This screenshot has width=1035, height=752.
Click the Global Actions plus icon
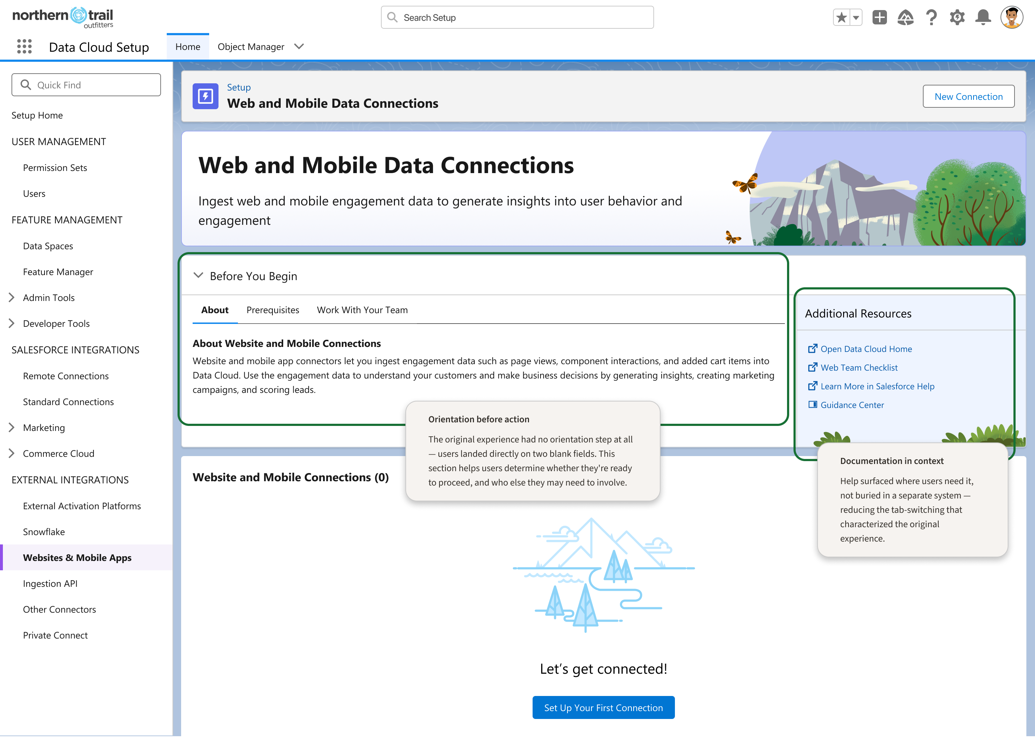pos(879,17)
